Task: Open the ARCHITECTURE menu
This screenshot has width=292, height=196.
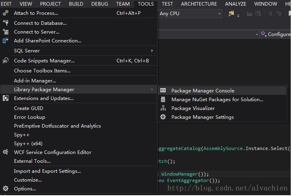Action: pos(199,4)
